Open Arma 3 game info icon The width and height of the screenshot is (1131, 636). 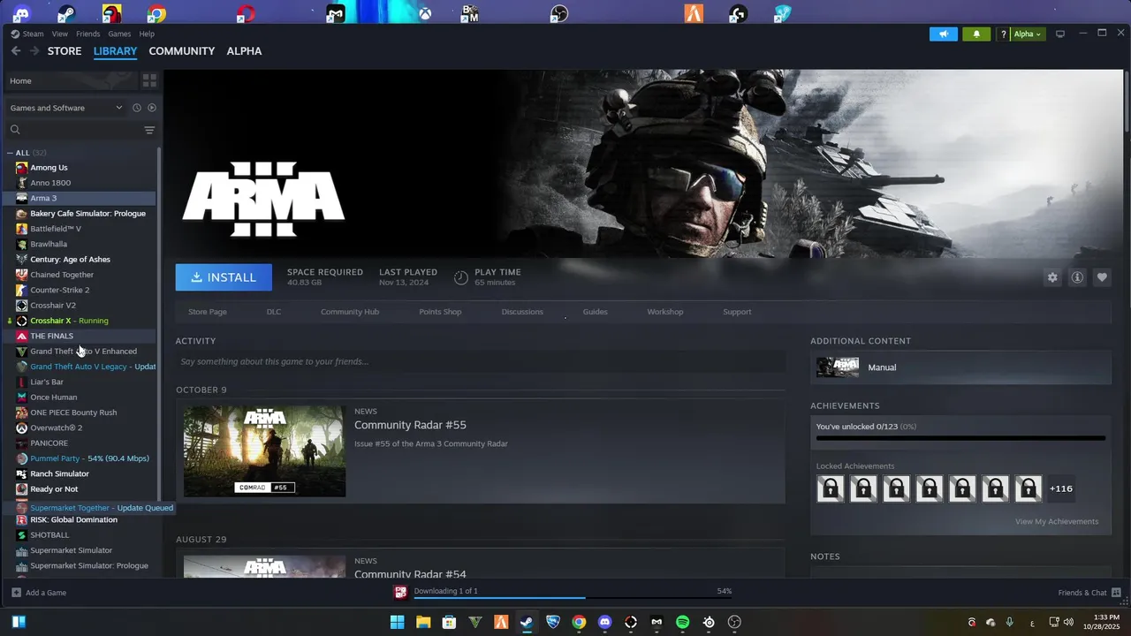tap(1077, 277)
